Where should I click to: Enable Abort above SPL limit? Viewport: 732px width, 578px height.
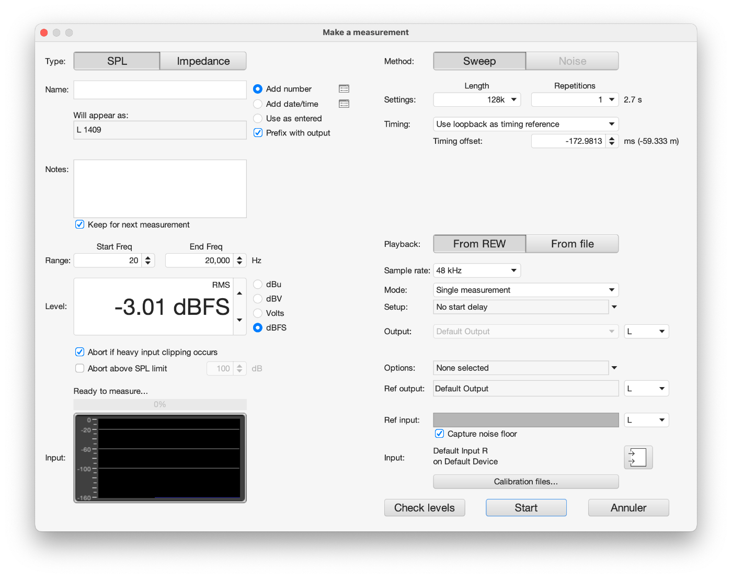pos(79,368)
